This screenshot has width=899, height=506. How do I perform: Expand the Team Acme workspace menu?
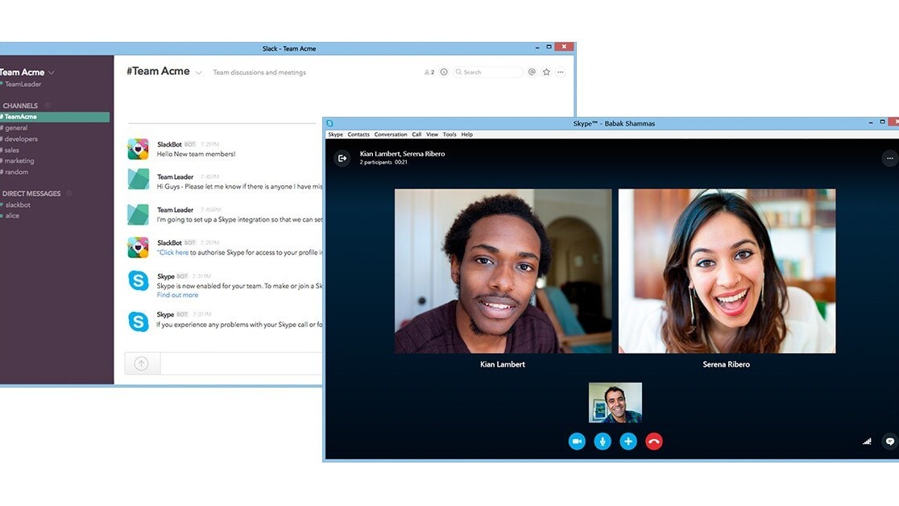click(52, 73)
